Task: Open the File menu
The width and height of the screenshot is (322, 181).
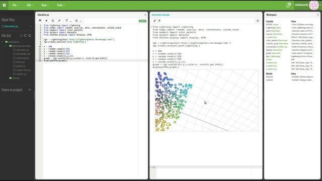Action: 15,5
